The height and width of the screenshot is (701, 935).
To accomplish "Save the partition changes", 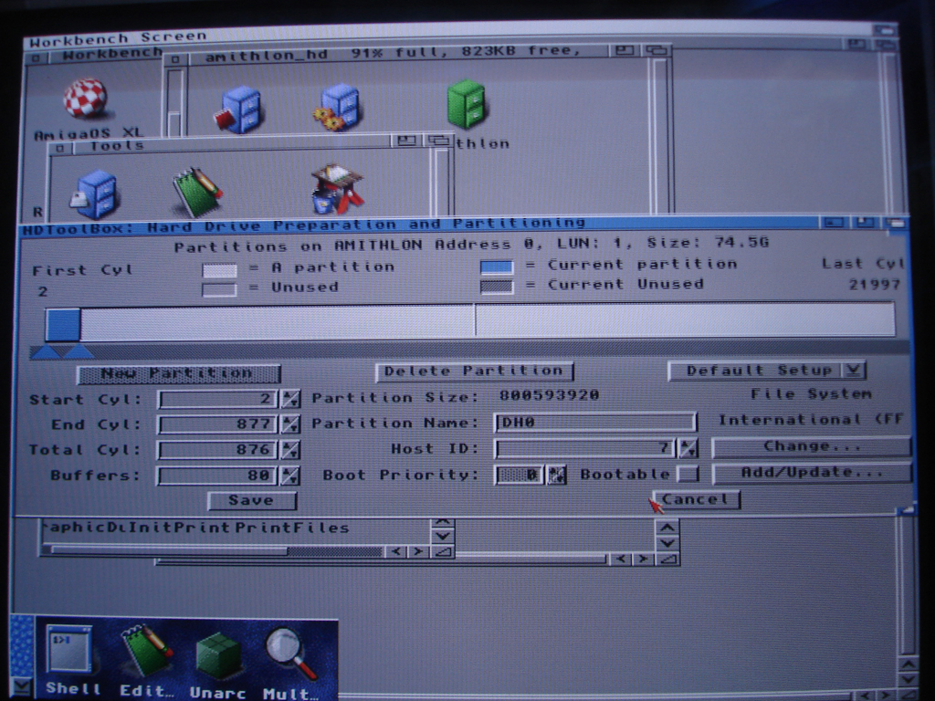I will (252, 501).
